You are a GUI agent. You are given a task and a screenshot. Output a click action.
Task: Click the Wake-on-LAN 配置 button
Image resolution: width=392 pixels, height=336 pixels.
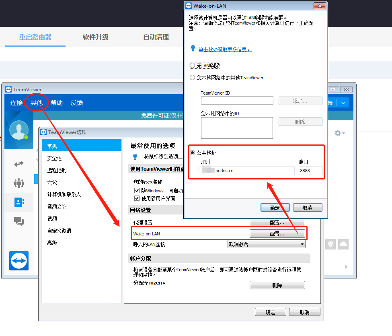point(277,234)
